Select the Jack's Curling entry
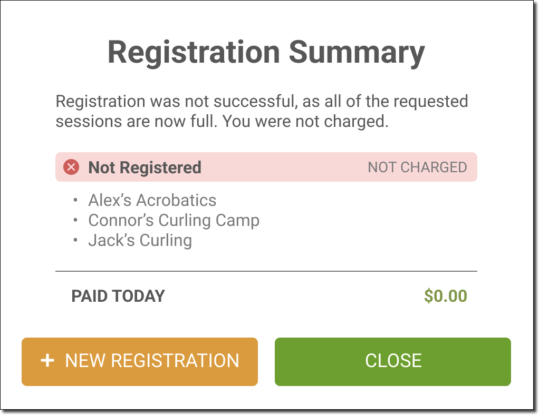Image resolution: width=539 pixels, height=415 pixels. (140, 240)
